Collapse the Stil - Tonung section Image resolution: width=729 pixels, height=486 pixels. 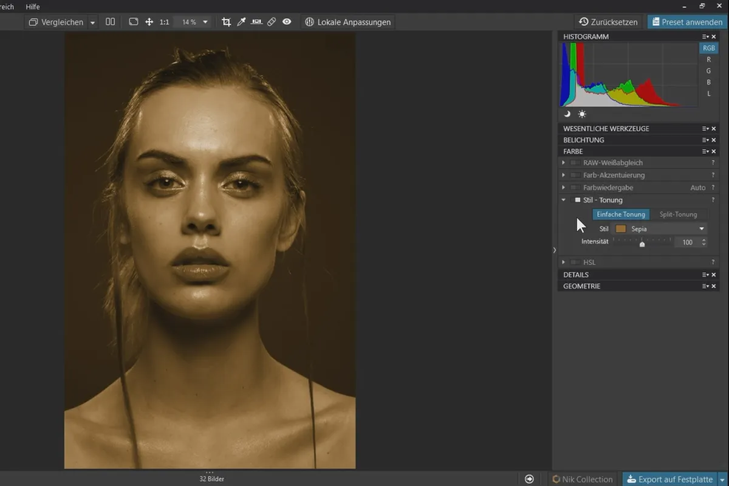564,200
